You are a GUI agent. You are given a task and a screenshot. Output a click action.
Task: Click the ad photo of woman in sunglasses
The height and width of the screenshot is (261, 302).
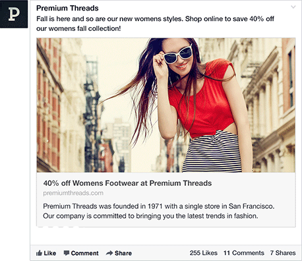166,105
